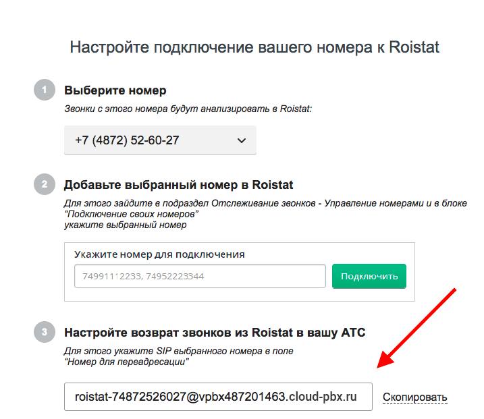Viewport: 484px width, 419px height.
Task: Click the step 3 number circle
Action: point(45,332)
